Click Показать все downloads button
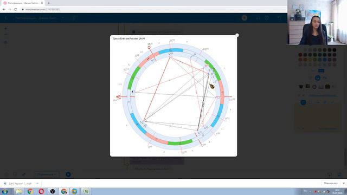This screenshot has width=347, height=195. pyautogui.click(x=331, y=183)
